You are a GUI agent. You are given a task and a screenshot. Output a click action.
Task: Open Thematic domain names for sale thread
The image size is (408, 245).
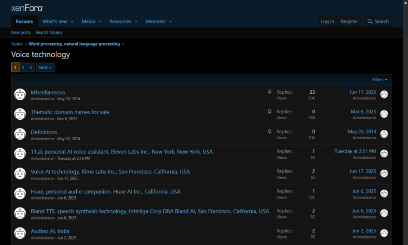tap(70, 112)
